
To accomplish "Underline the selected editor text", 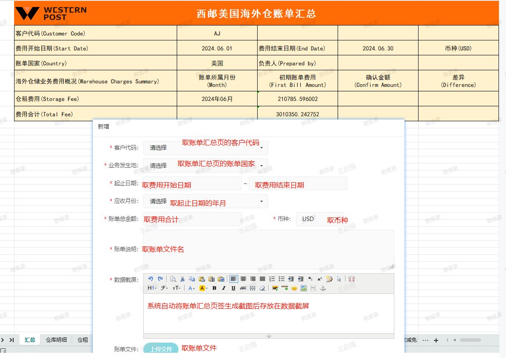I will (233, 288).
